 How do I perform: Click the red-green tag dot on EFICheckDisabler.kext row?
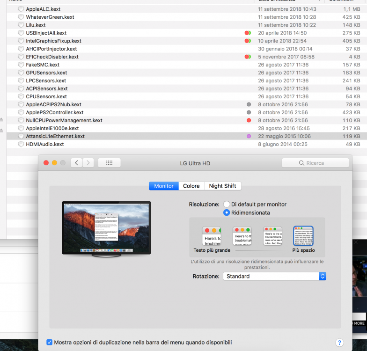[x=248, y=57]
